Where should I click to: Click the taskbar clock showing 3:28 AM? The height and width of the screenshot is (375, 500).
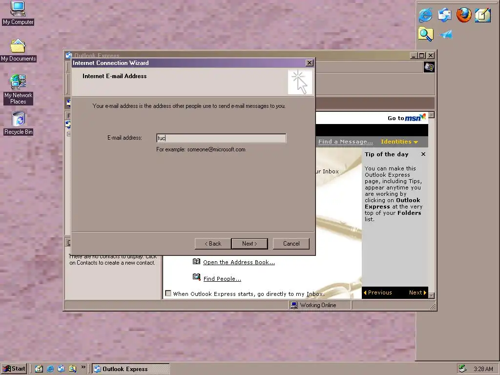pos(483,369)
